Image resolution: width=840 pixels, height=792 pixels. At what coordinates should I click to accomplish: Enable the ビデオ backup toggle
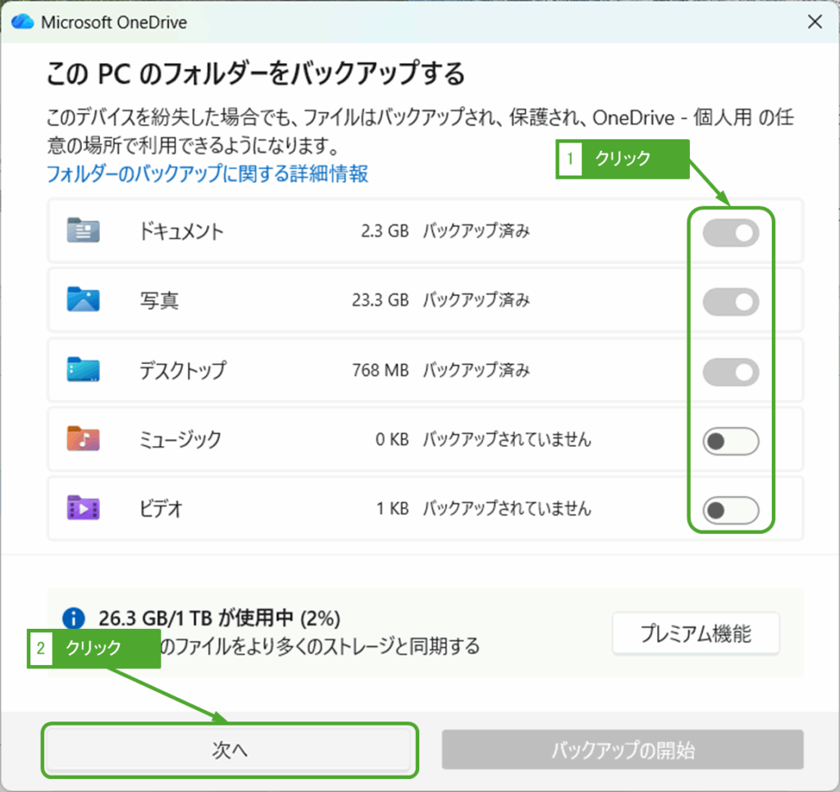point(730,509)
